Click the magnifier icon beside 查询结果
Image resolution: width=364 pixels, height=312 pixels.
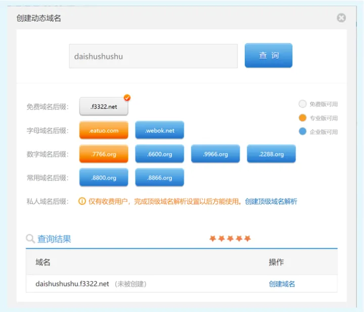point(31,239)
